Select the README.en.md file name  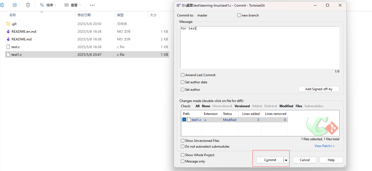(x=24, y=32)
